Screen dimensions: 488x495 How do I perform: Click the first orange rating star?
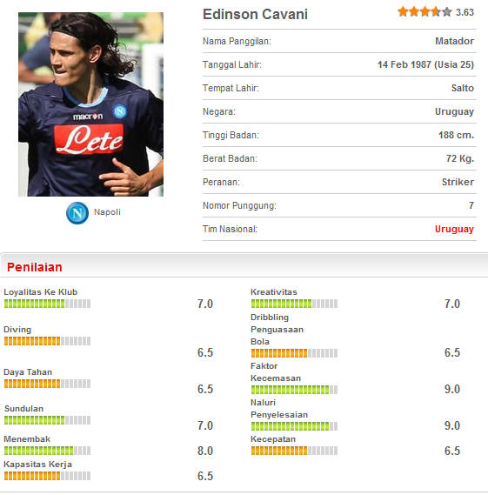[403, 12]
